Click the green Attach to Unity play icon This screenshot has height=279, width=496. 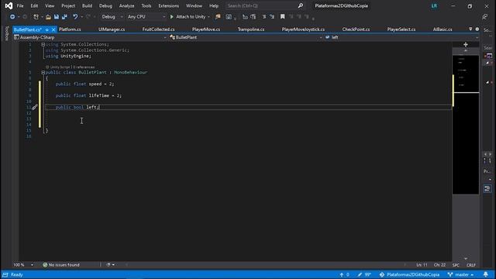pyautogui.click(x=172, y=17)
